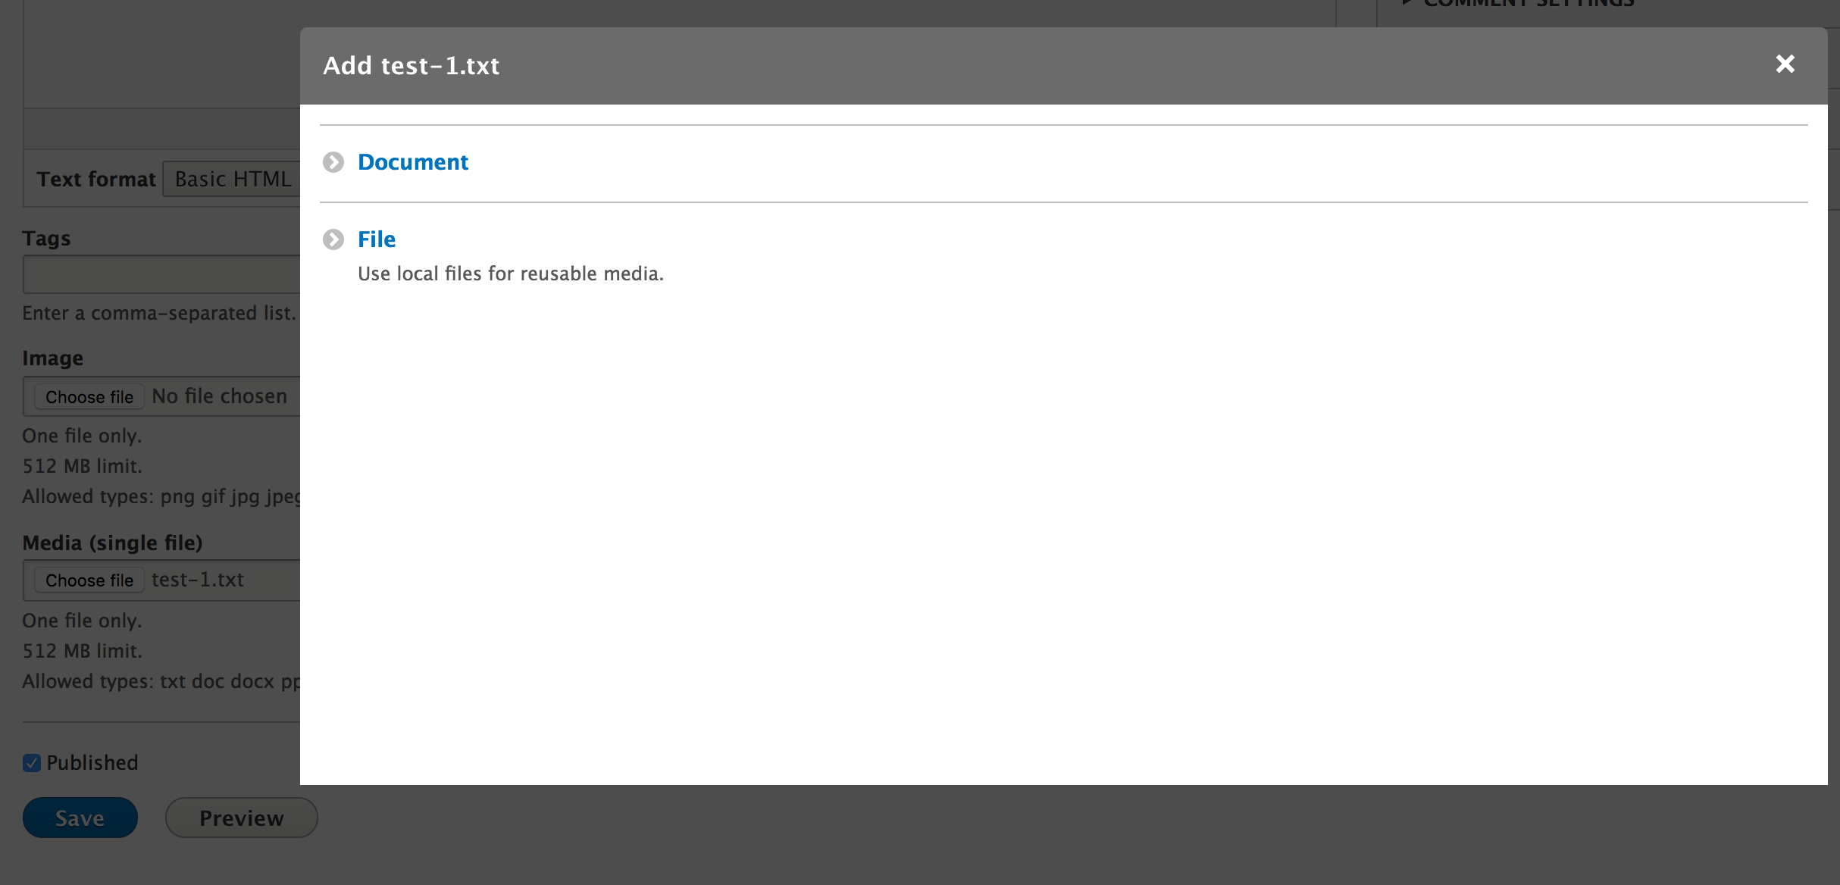This screenshot has width=1840, height=885.
Task: Click the arrow icon beside Document
Action: pyautogui.click(x=333, y=162)
